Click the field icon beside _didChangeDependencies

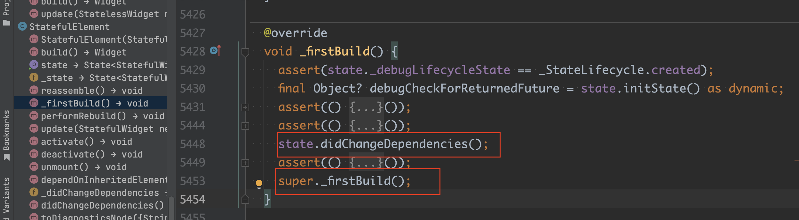coord(34,192)
